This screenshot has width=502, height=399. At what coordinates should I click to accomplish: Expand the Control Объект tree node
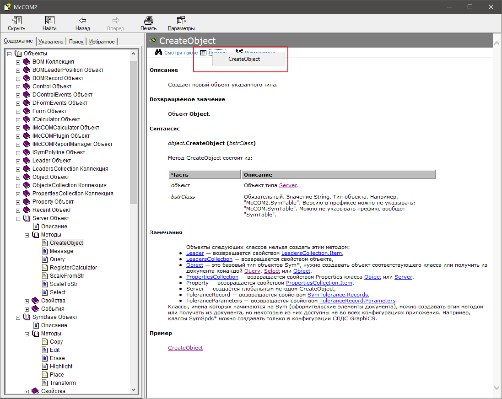pos(18,86)
